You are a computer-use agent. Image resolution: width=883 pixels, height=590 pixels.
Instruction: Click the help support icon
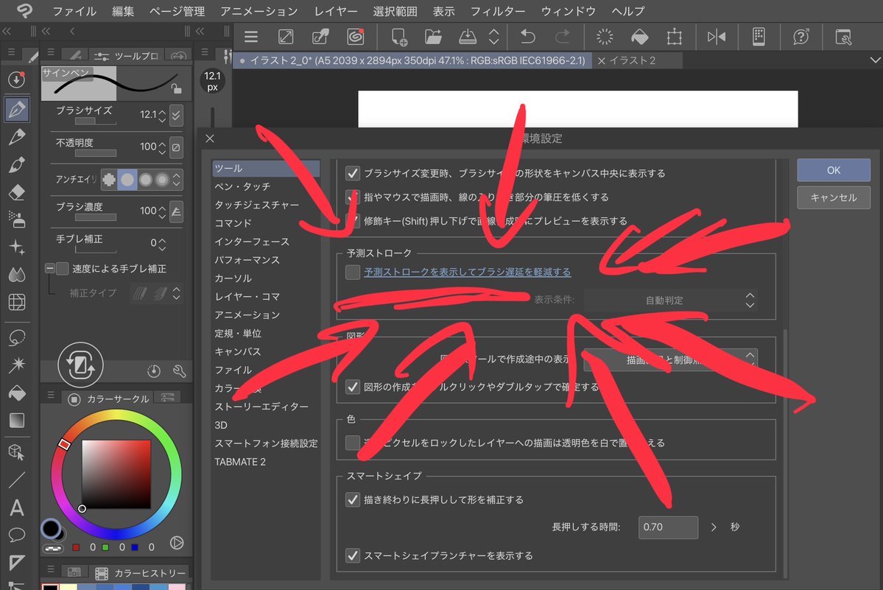tap(801, 37)
